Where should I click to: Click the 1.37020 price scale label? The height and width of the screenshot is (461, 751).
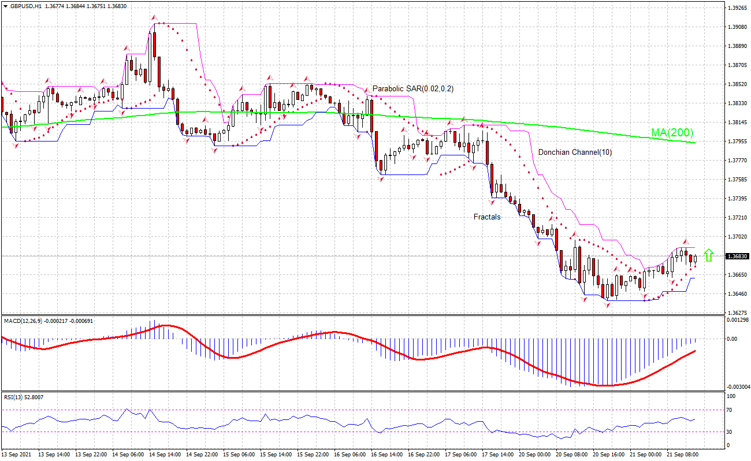(737, 237)
